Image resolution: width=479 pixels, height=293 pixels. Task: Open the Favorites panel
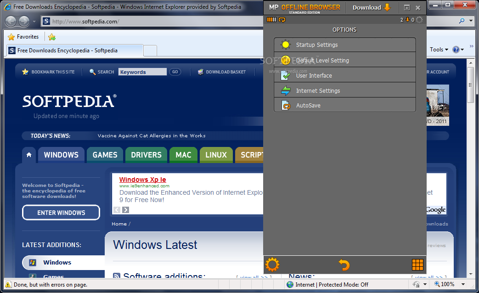[x=23, y=37]
